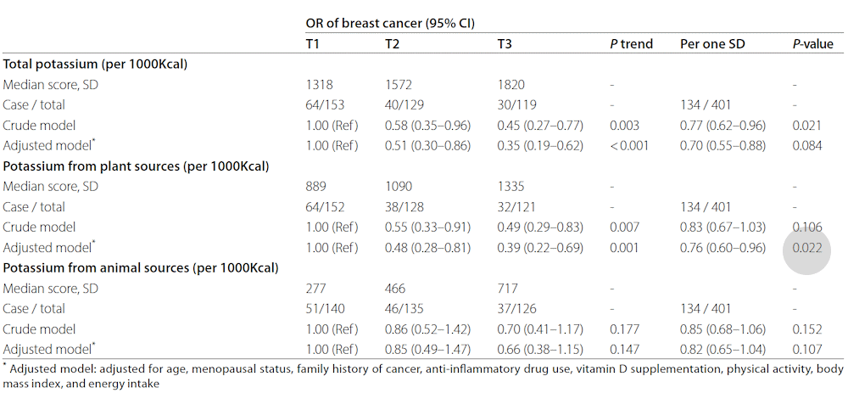The height and width of the screenshot is (410, 848).
Task: Select the 'Per one SD' column header
Action: (x=712, y=44)
